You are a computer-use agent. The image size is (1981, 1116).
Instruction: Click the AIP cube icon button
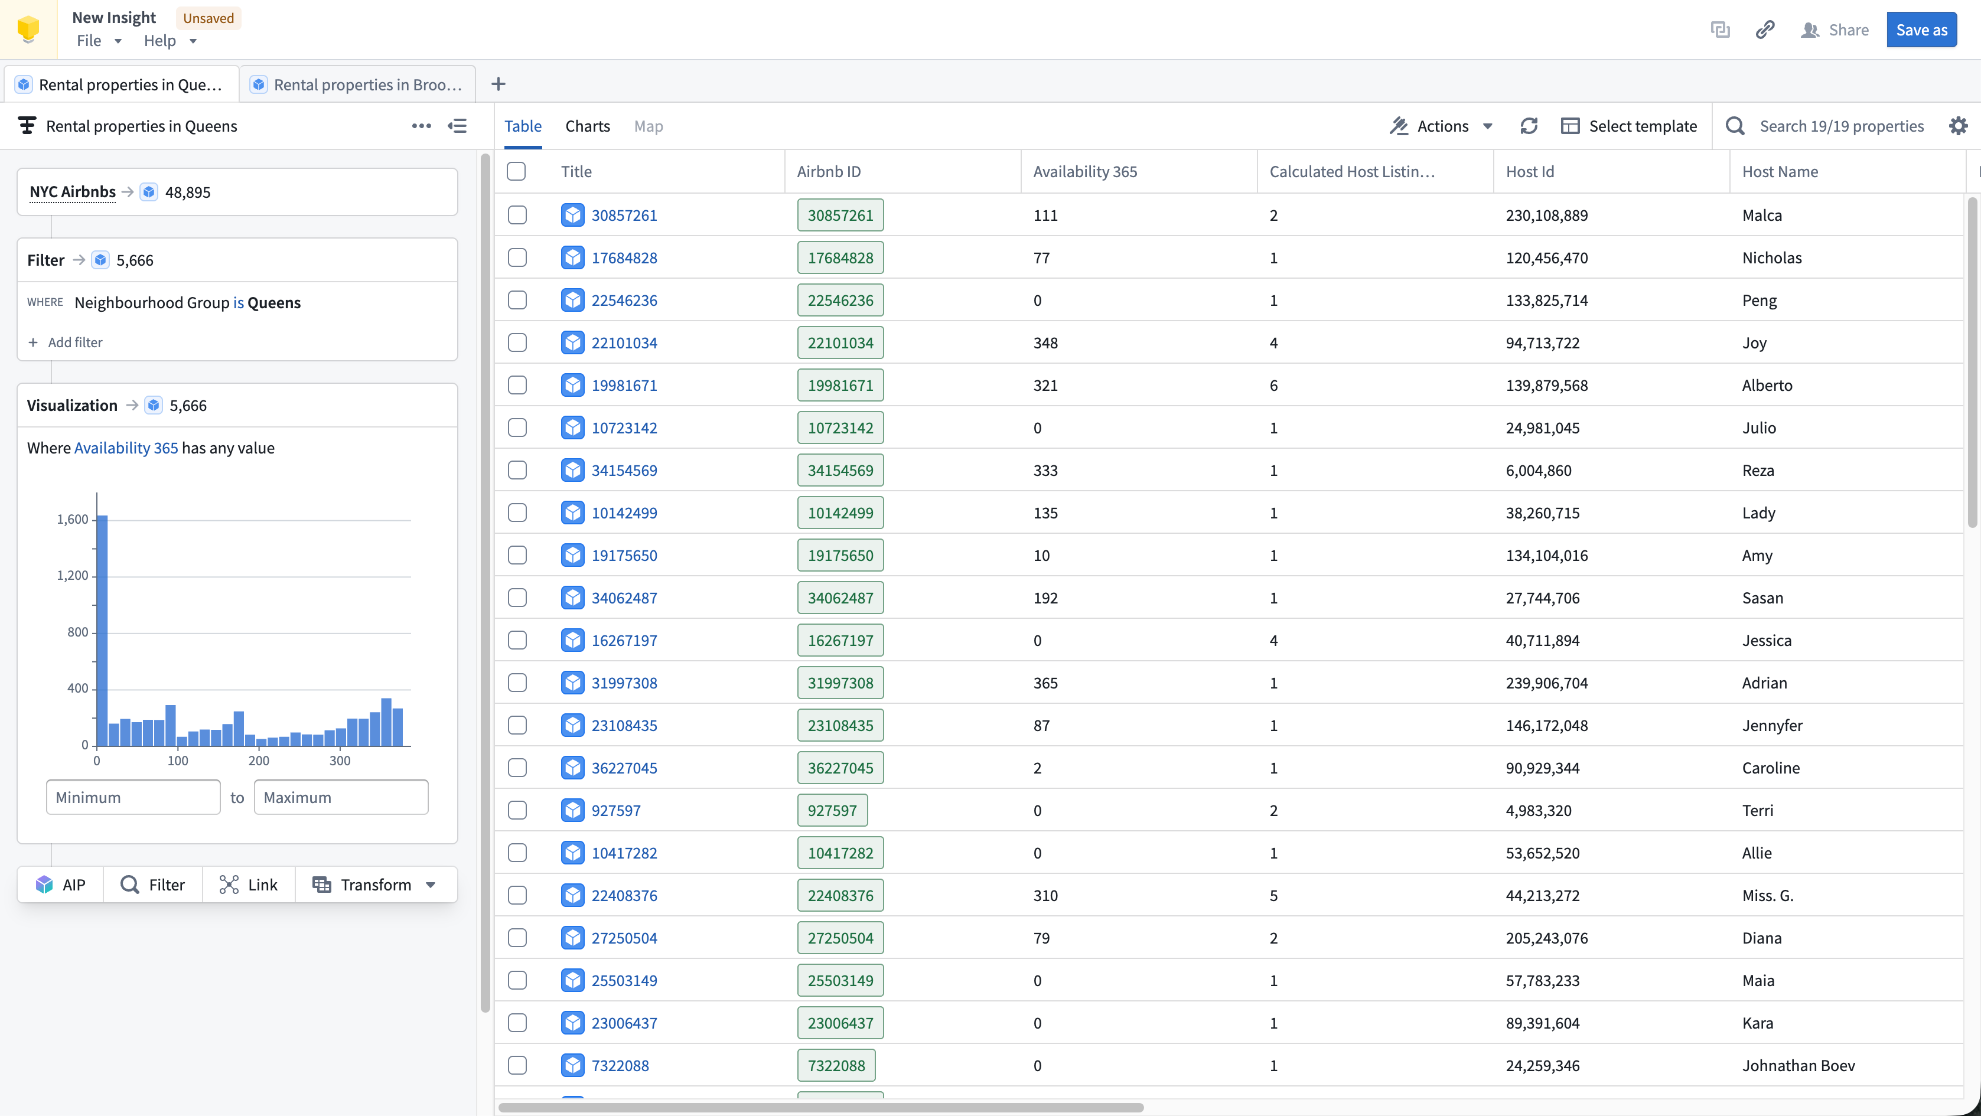click(x=60, y=885)
